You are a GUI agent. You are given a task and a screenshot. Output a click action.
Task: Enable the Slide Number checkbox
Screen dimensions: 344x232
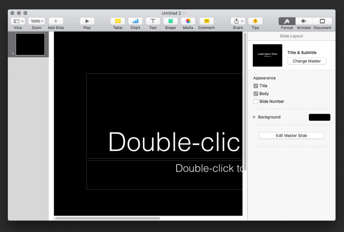point(256,102)
